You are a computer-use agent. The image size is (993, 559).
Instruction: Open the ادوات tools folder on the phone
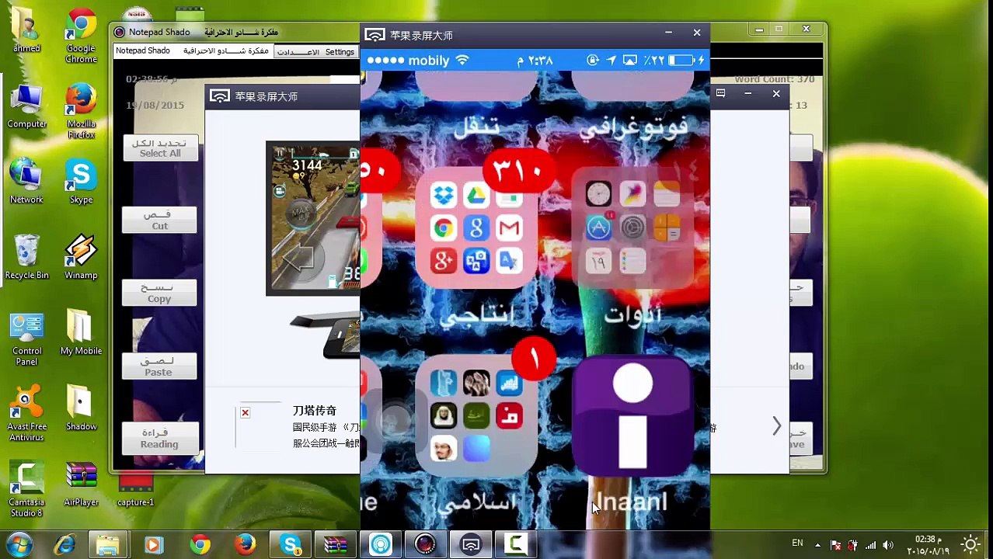pyautogui.click(x=632, y=228)
